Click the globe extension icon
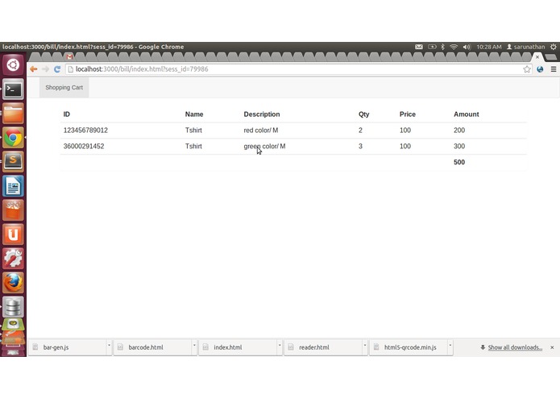This screenshot has height=398, width=560. [x=540, y=69]
